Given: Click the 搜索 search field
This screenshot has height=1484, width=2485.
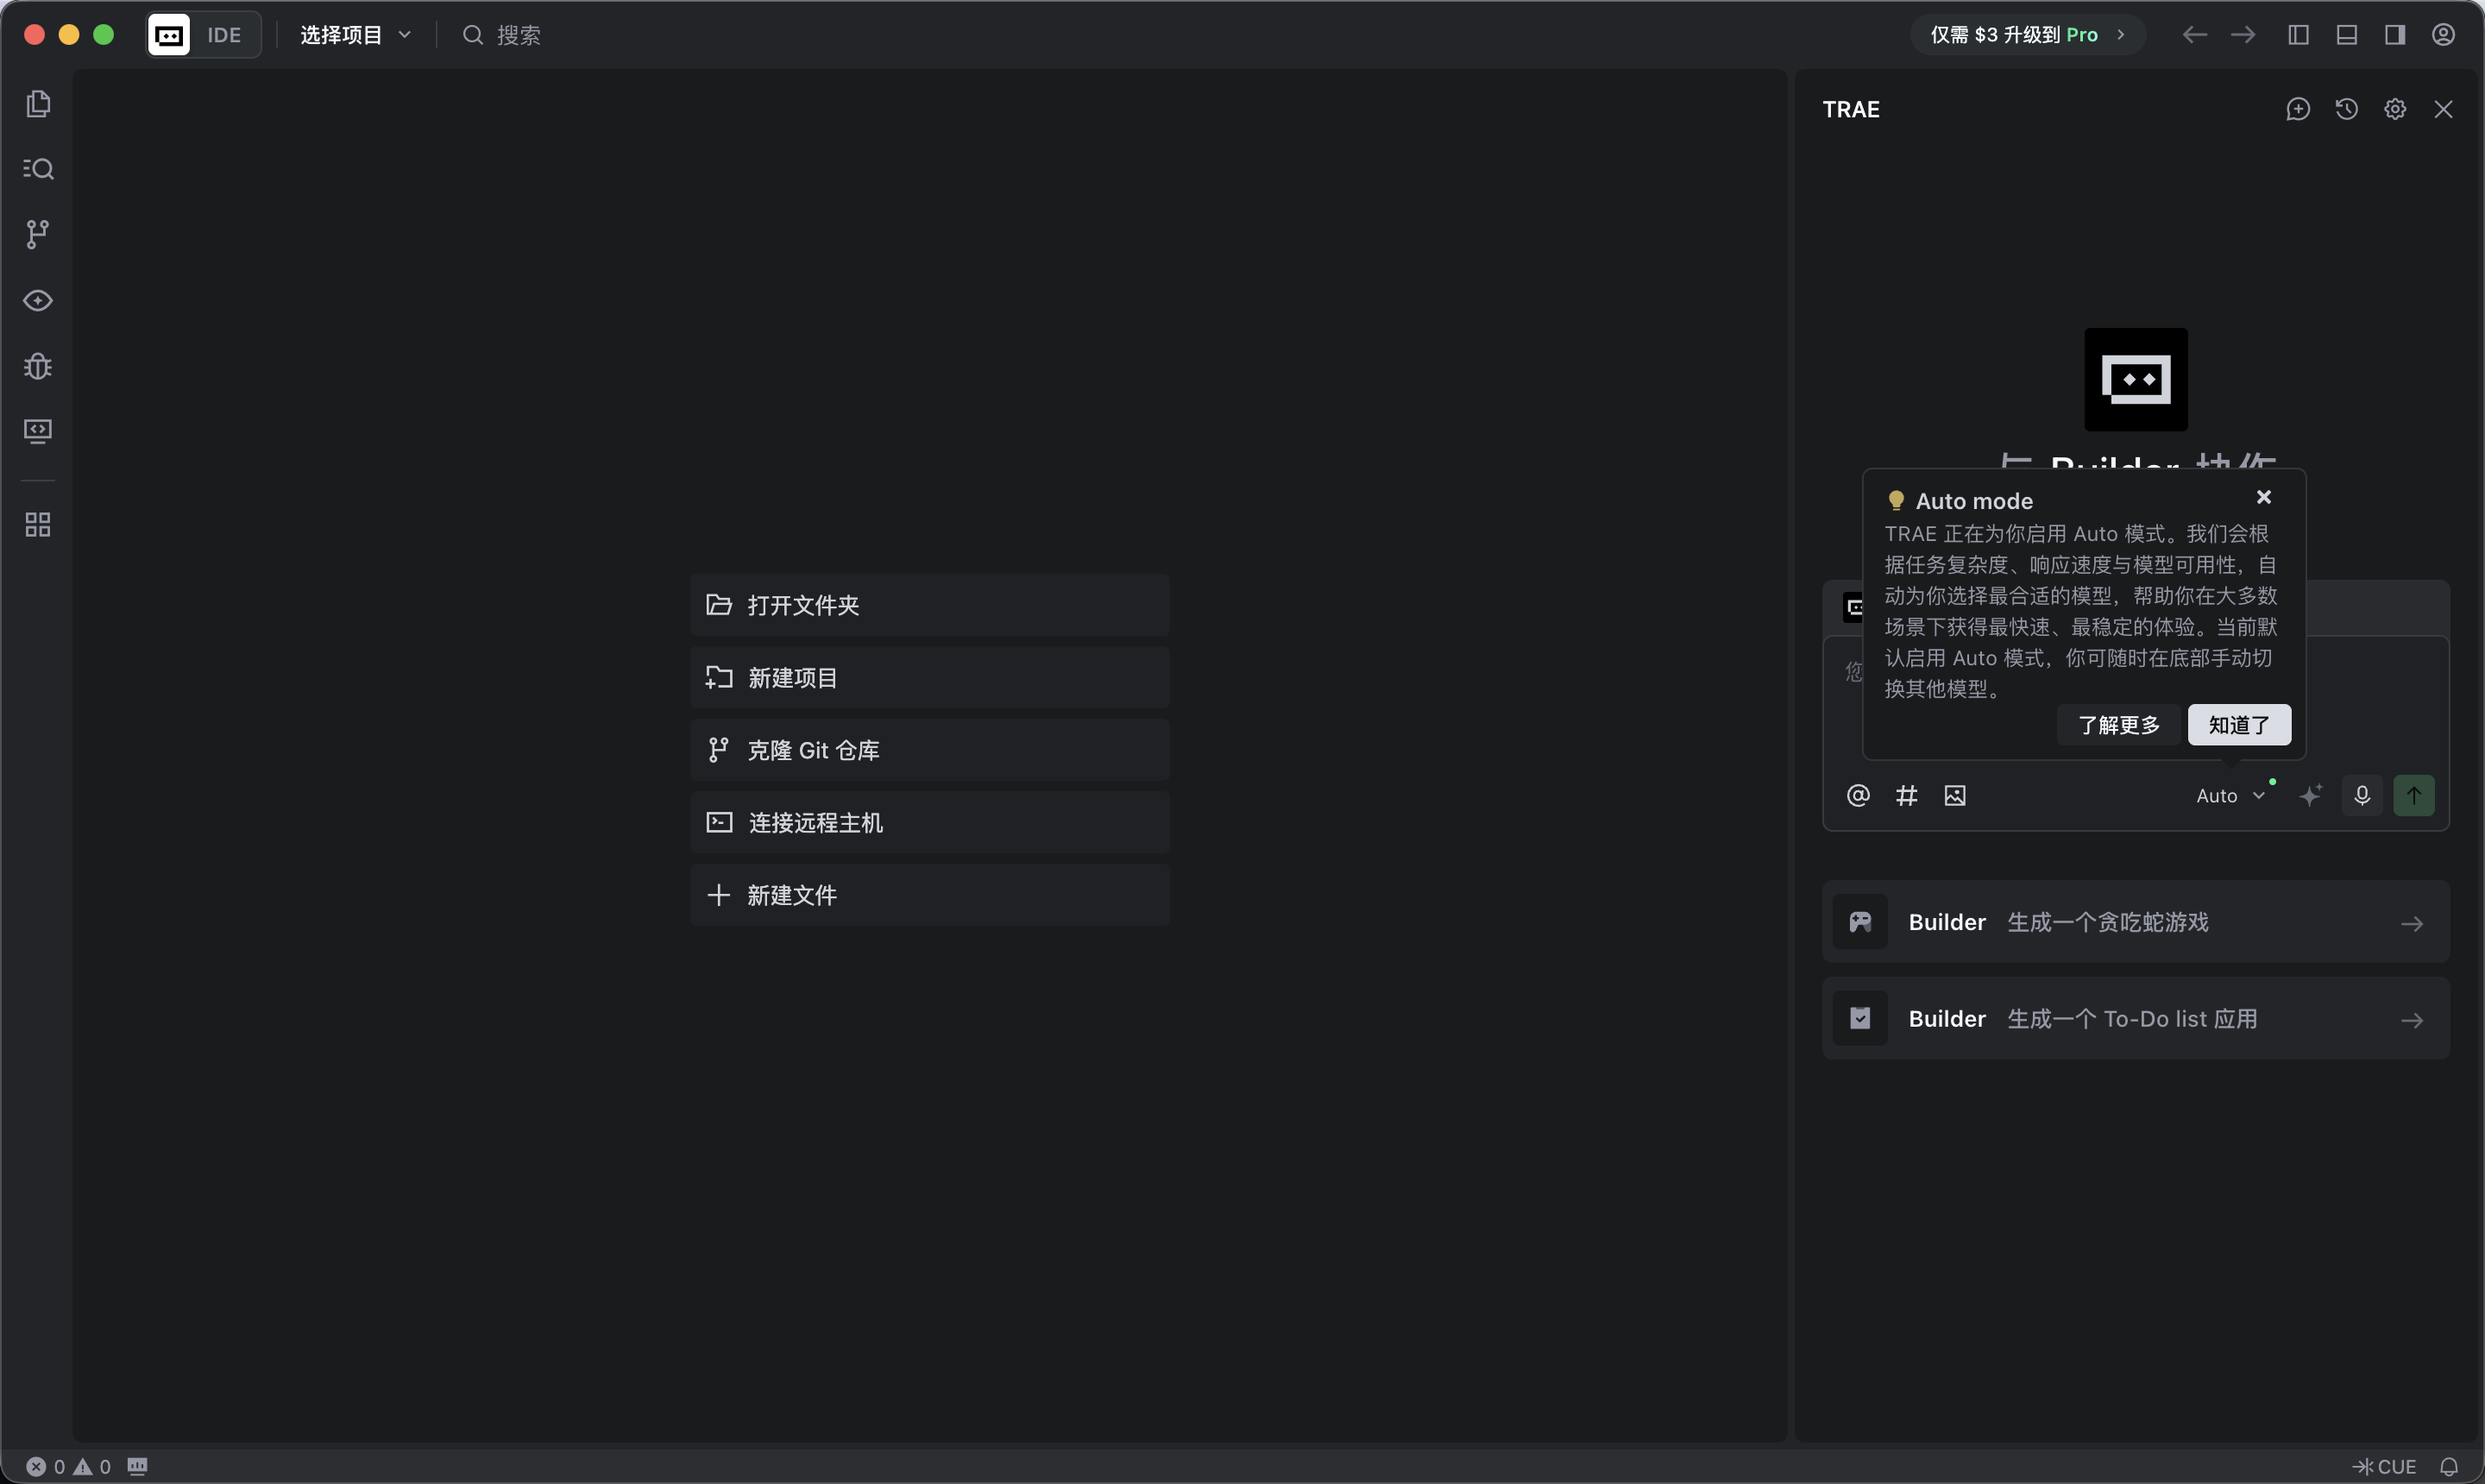Looking at the screenshot, I should [x=518, y=35].
